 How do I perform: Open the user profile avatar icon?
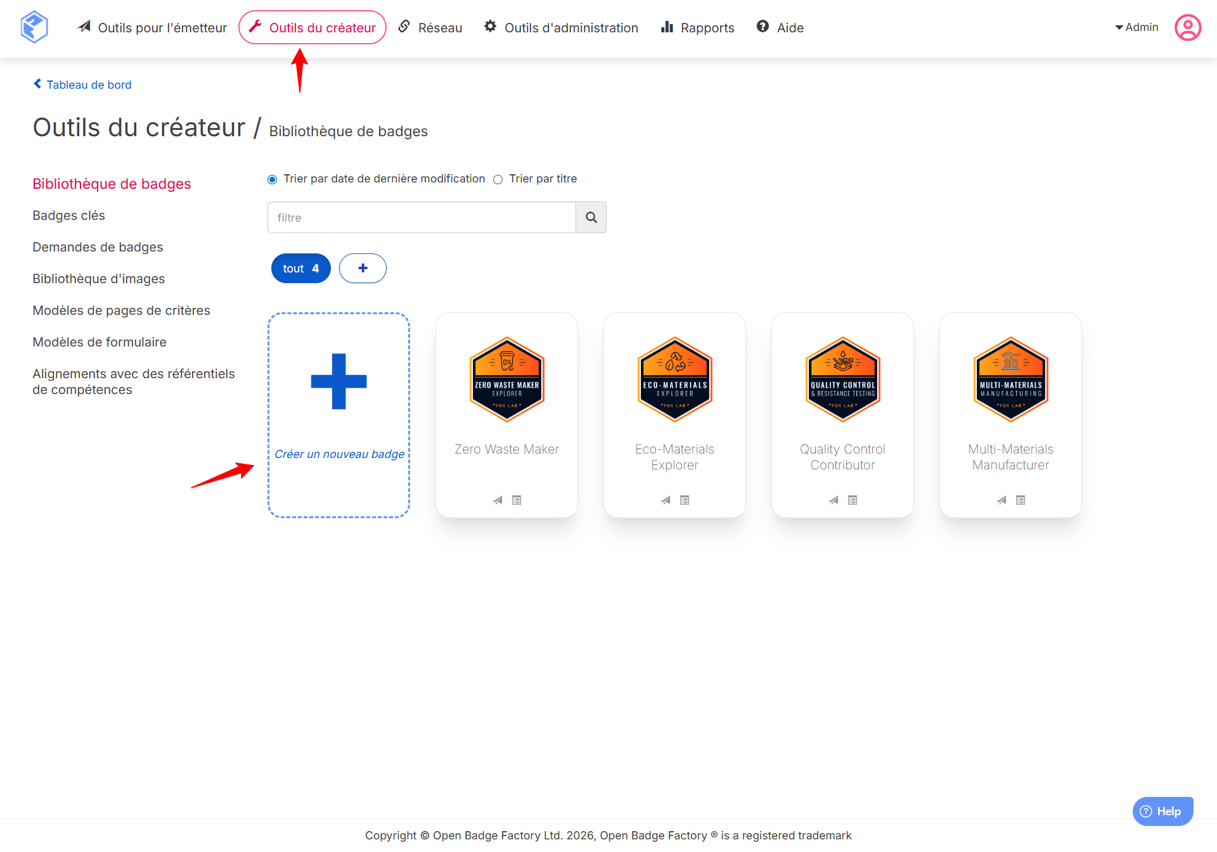tap(1187, 27)
